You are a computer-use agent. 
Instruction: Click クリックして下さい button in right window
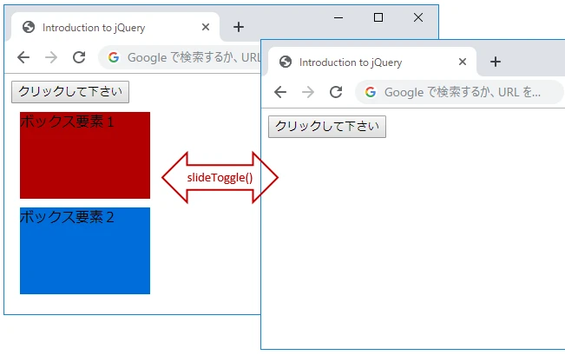click(x=327, y=127)
